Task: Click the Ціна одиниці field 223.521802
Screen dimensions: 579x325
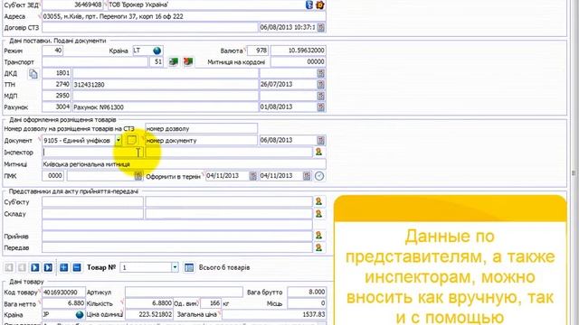Action: tap(148, 314)
